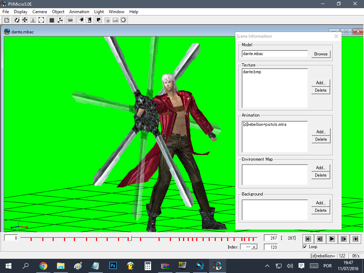The height and width of the screenshot is (273, 364).
Task: Jump to first frame of animation
Action: pos(308,239)
